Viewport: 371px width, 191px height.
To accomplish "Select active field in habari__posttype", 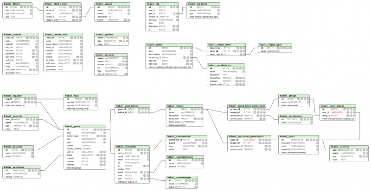I will 18,156.
